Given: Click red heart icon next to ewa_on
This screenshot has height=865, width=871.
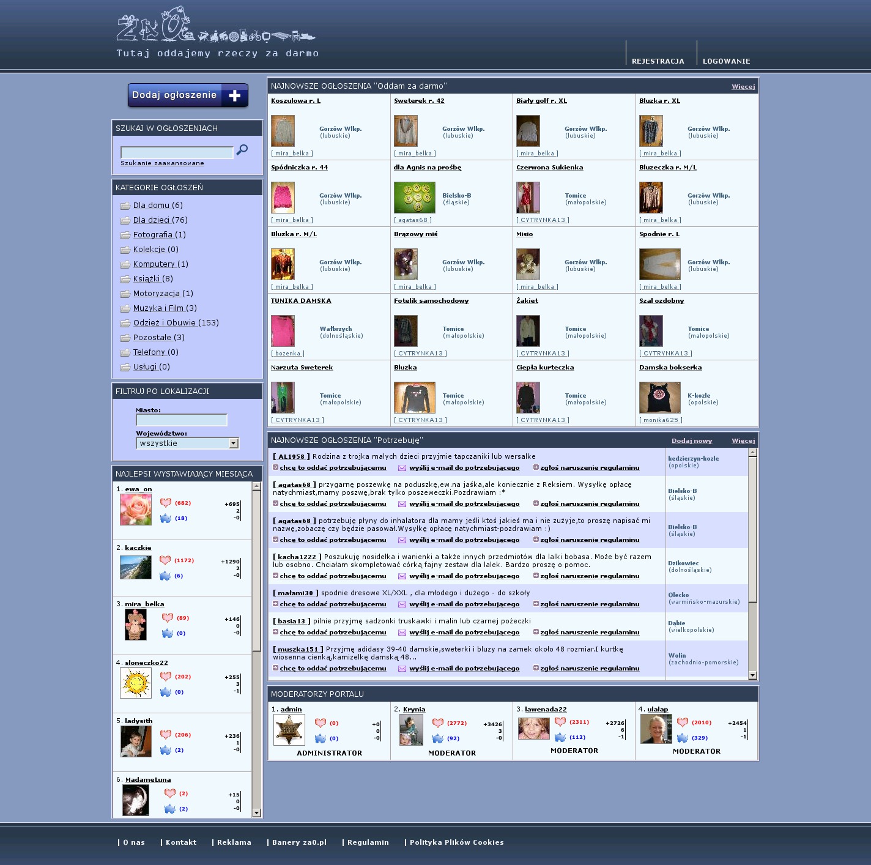Looking at the screenshot, I should 166,503.
